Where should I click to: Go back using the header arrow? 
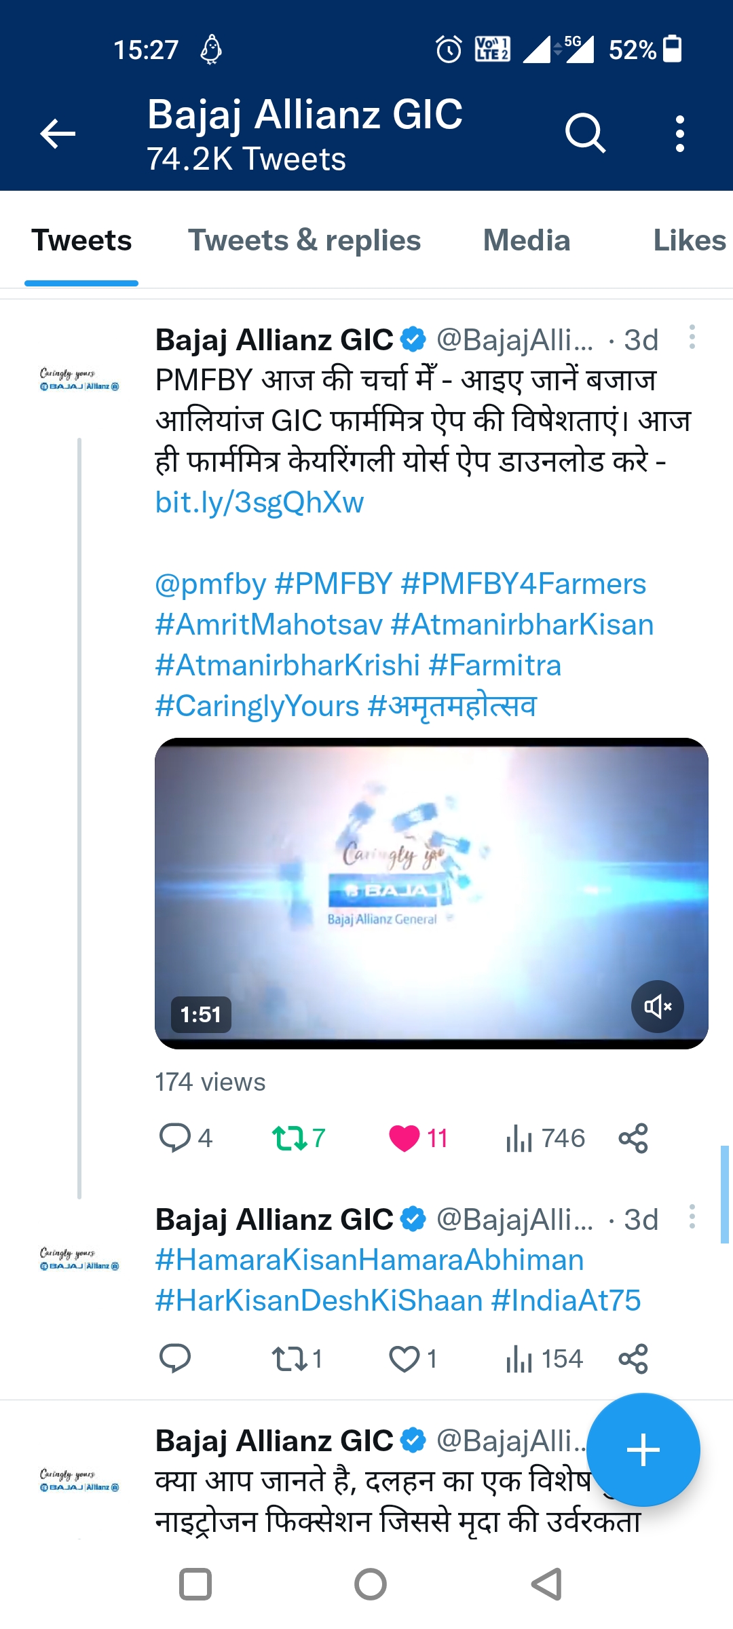58,133
